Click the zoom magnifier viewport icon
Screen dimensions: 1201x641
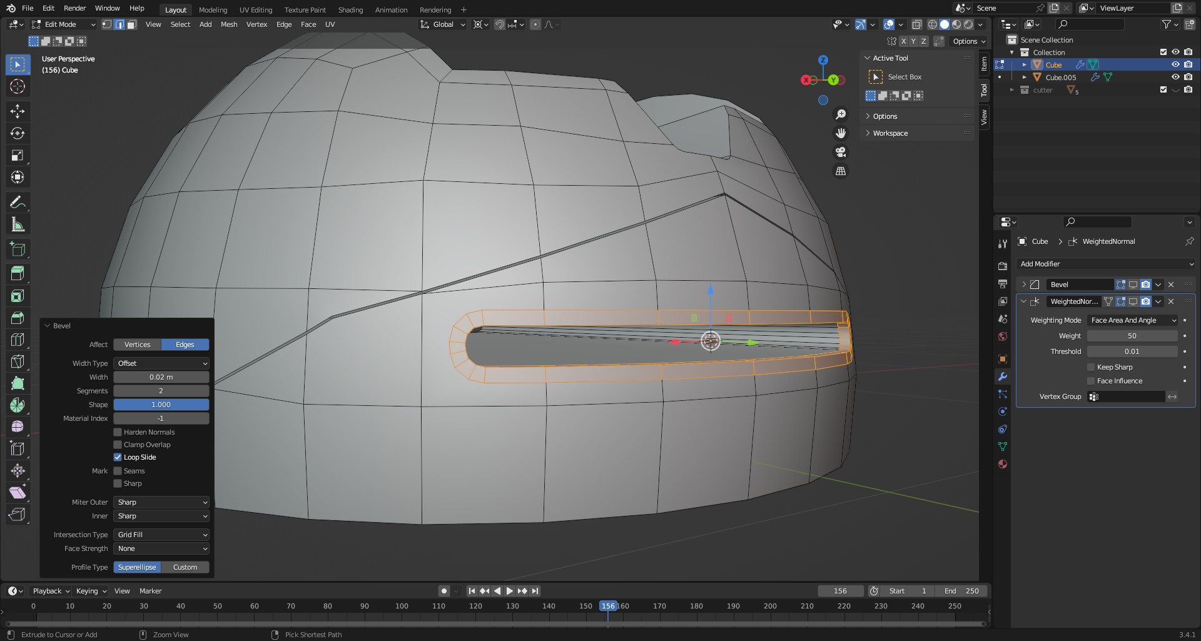[x=841, y=114]
